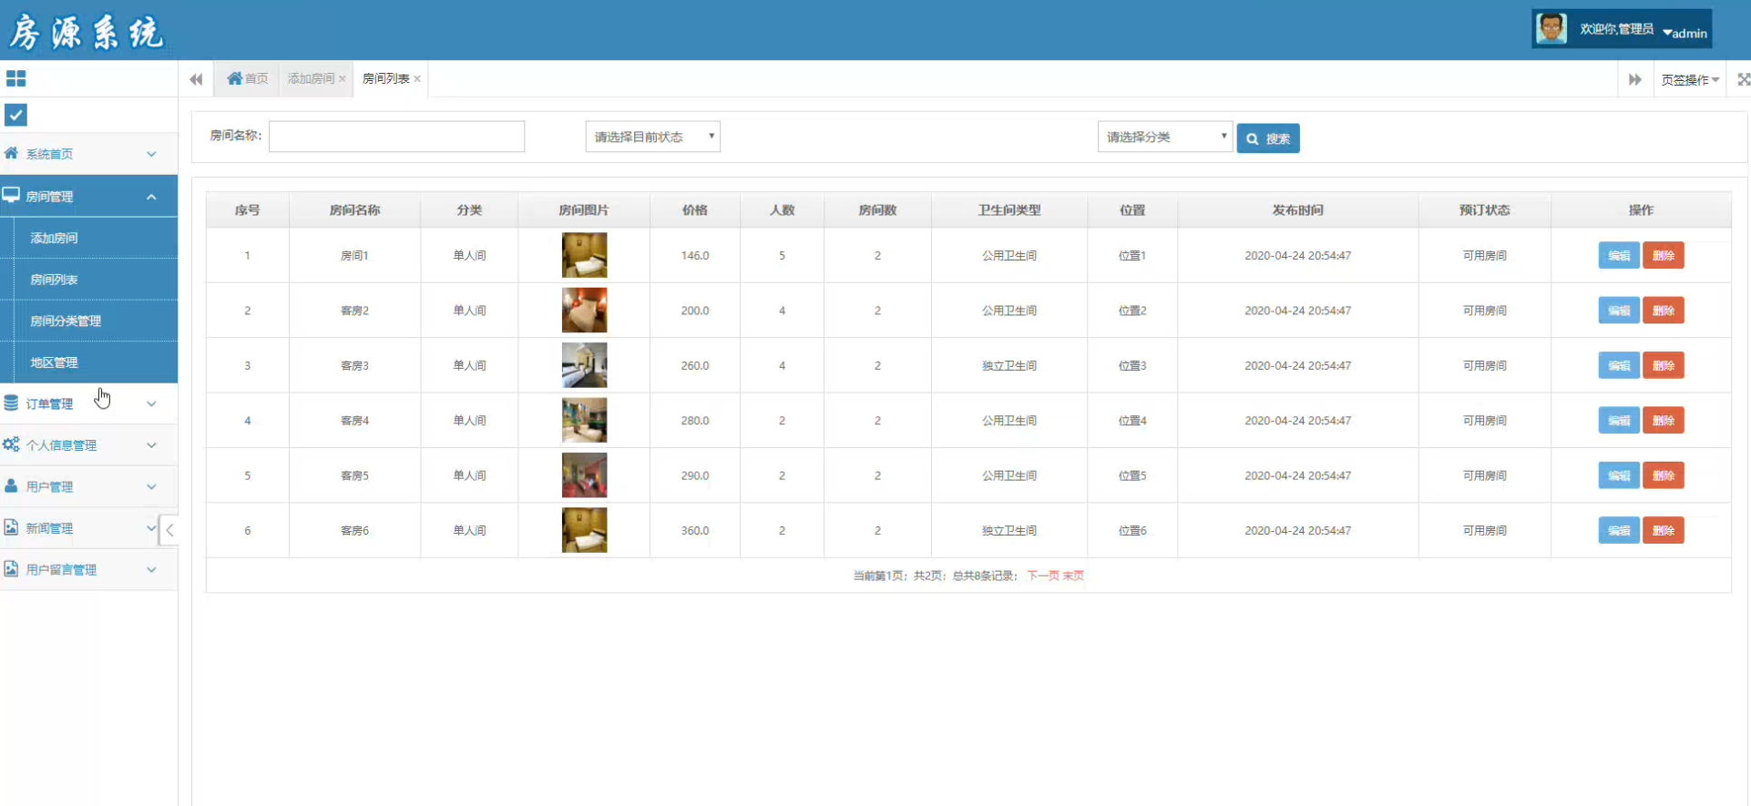
Task: Close the 添加房间 tab
Action: coord(343,79)
